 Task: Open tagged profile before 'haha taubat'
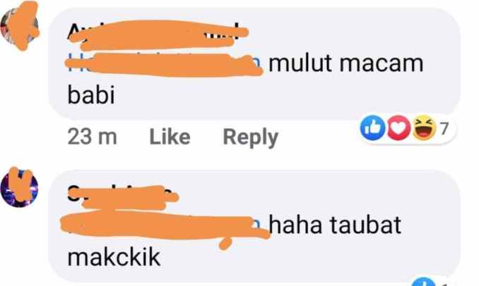click(163, 225)
